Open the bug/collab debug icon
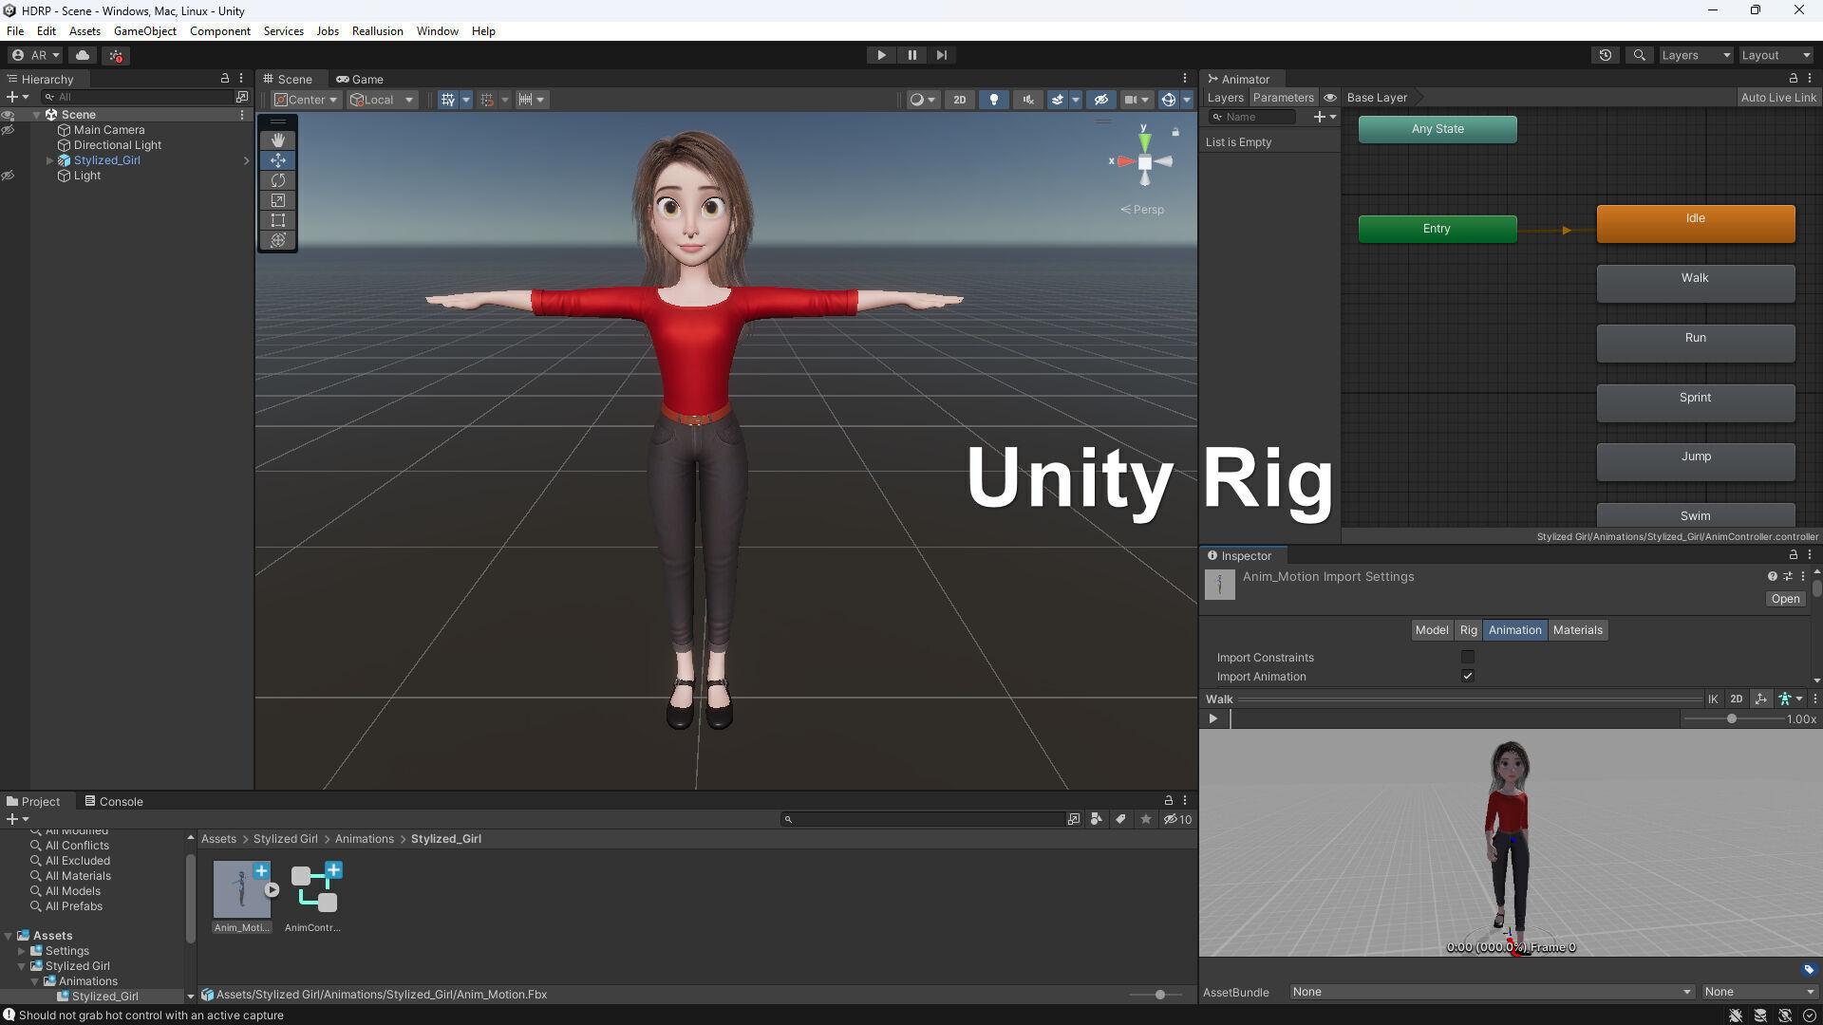Screen dimensions: 1823x1025 (116, 55)
